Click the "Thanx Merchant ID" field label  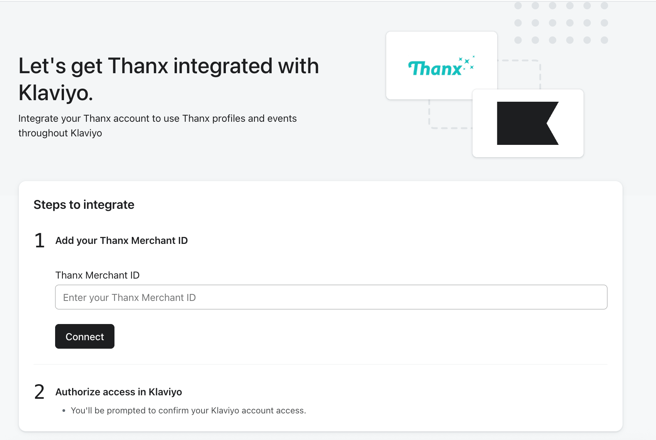97,275
